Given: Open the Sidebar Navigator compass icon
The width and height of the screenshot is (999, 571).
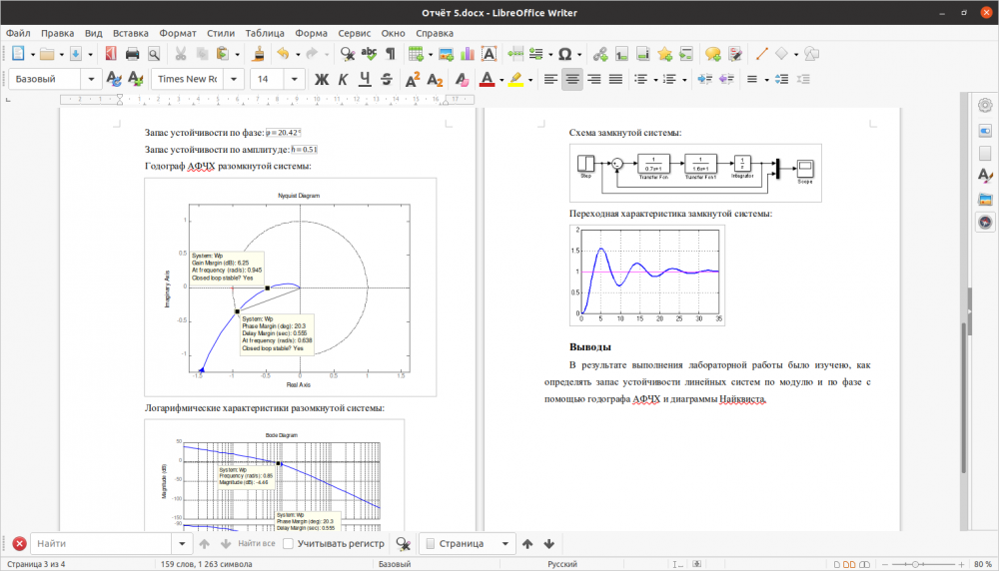Looking at the screenshot, I should [x=985, y=223].
